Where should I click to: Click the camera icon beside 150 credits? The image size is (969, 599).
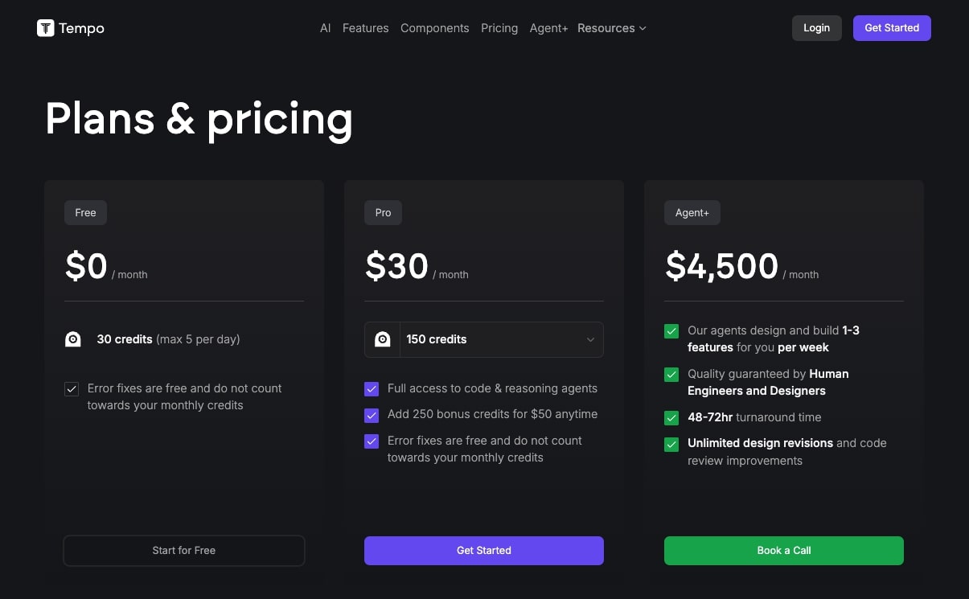[x=382, y=339]
